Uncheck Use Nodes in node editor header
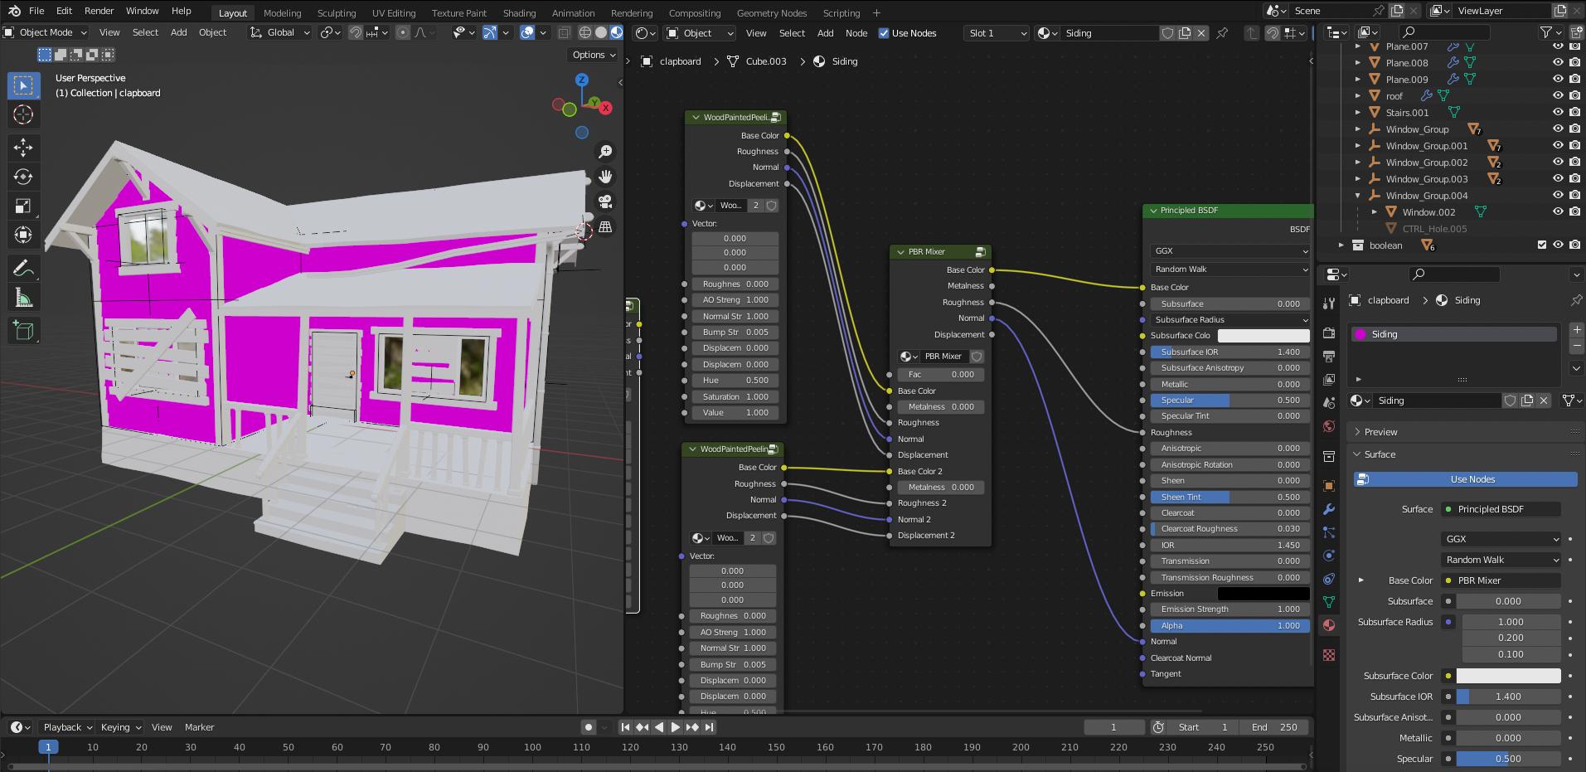Viewport: 1586px width, 772px height. (x=884, y=33)
